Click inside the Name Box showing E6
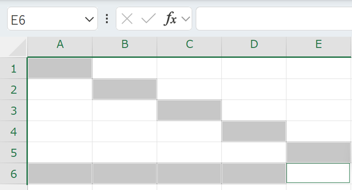Image resolution: width=352 pixels, height=190 pixels. click(45, 19)
